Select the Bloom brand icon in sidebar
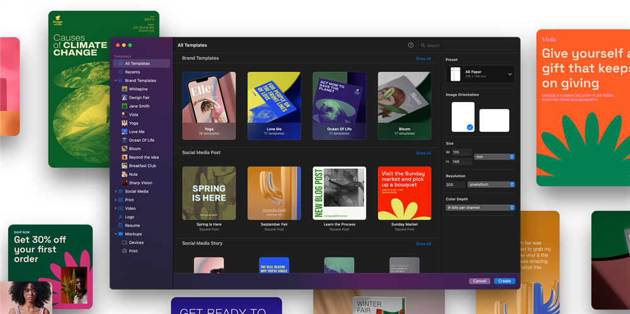The height and width of the screenshot is (314, 630). tap(125, 149)
